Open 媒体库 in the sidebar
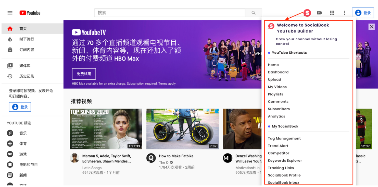Image resolution: width=378 pixels, height=187 pixels. pyautogui.click(x=32, y=66)
